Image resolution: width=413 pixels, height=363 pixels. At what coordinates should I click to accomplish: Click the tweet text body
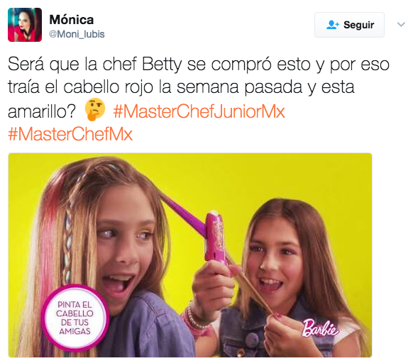199,99
